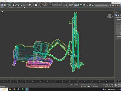This screenshot has width=121, height=91.
Task: Click Sign In button
Action: (115, 3)
